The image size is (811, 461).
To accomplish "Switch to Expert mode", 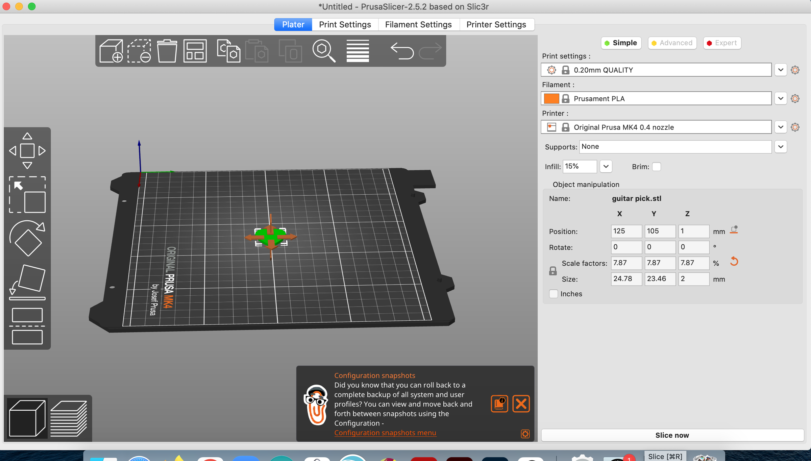I will coord(722,43).
